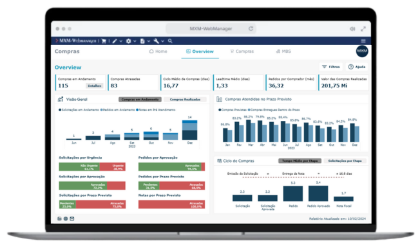Image resolution: width=420 pixels, height=243 pixels.
Task: Click the LinkedIn icon in footer
Action: pyautogui.click(x=59, y=219)
